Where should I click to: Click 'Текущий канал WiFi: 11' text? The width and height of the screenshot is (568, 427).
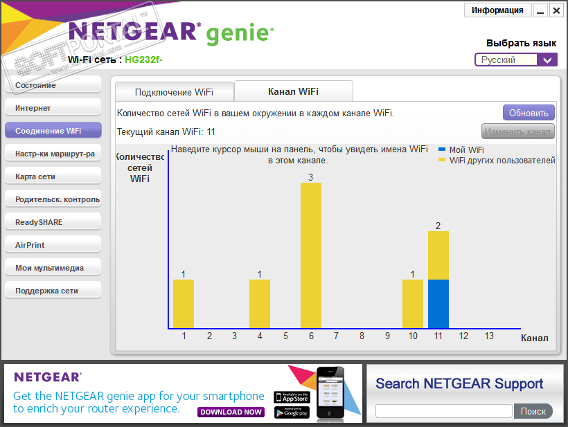point(166,131)
